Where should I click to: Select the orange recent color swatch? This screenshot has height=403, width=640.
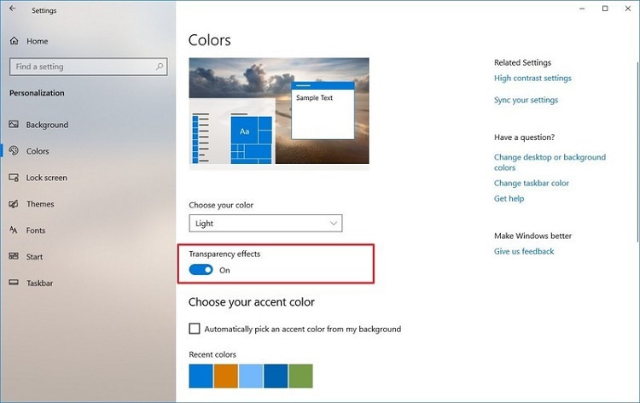point(225,376)
